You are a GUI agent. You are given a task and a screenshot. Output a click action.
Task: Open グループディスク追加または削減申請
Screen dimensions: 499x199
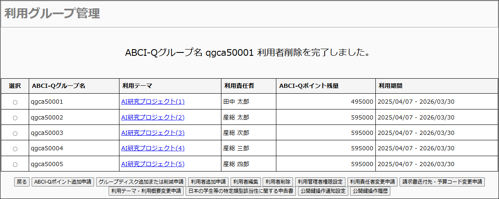point(141,182)
